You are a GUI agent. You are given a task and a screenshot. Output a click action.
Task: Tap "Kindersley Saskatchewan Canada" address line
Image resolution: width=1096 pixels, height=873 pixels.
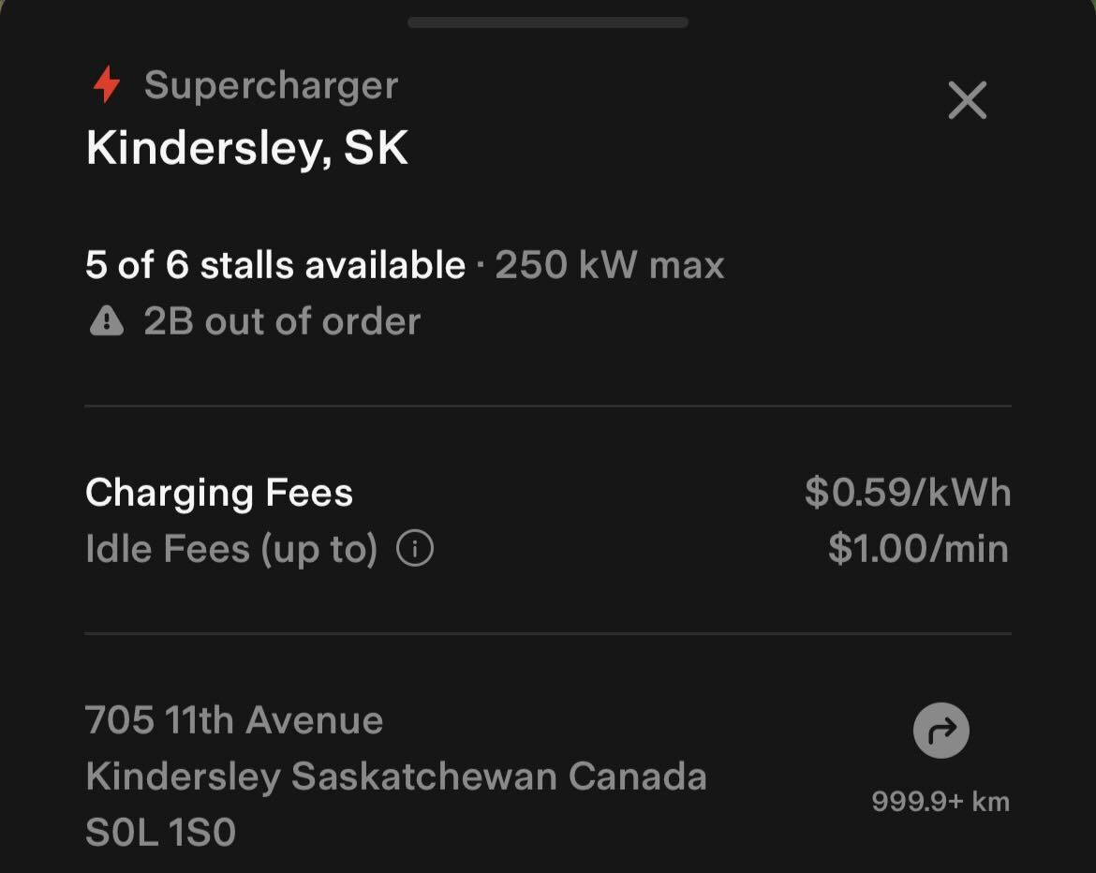[x=395, y=777]
